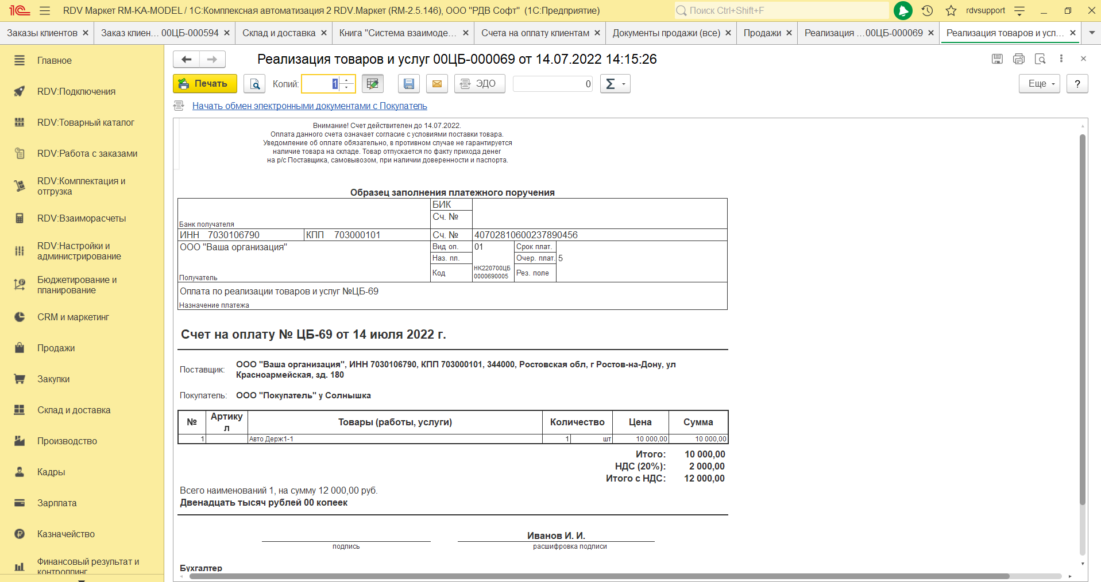Open notifications via green bell icon

coord(903,10)
